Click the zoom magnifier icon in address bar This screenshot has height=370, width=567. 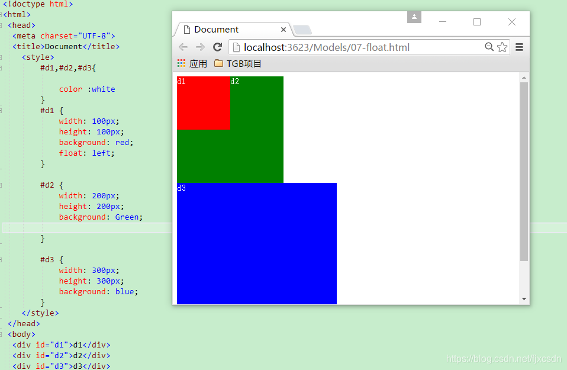(x=489, y=47)
